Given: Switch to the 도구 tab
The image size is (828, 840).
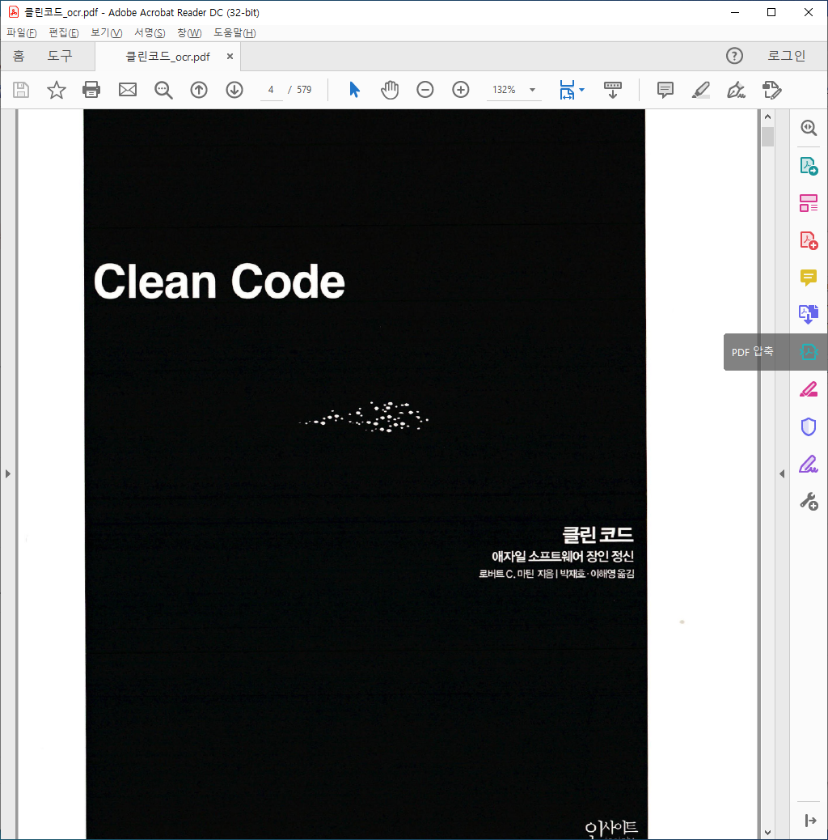Looking at the screenshot, I should pyautogui.click(x=59, y=56).
